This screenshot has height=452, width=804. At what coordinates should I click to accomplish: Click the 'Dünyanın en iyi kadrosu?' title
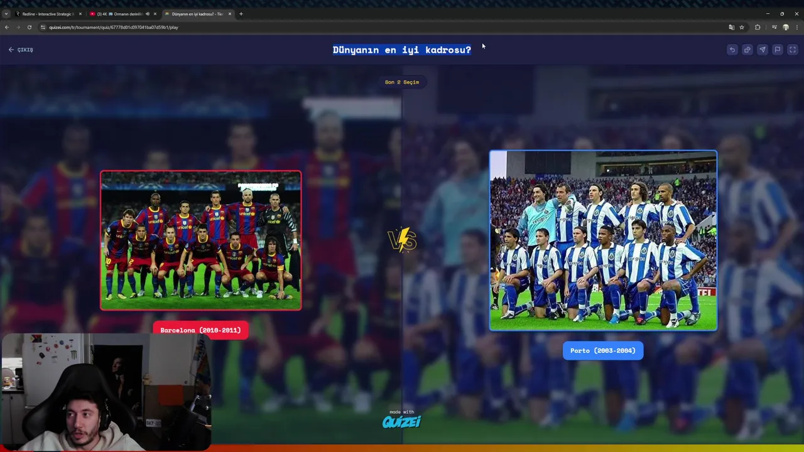(402, 50)
